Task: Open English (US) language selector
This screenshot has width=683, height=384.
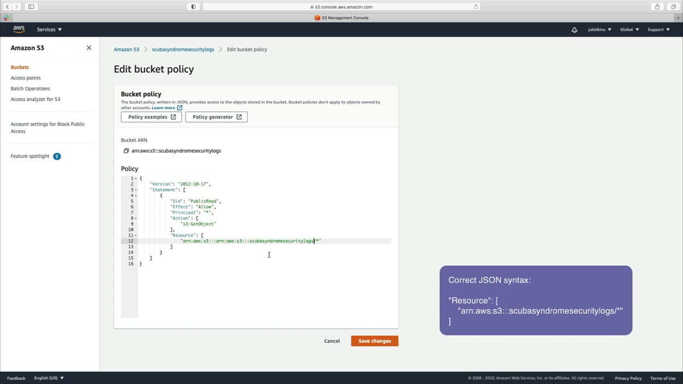Action: tap(49, 378)
